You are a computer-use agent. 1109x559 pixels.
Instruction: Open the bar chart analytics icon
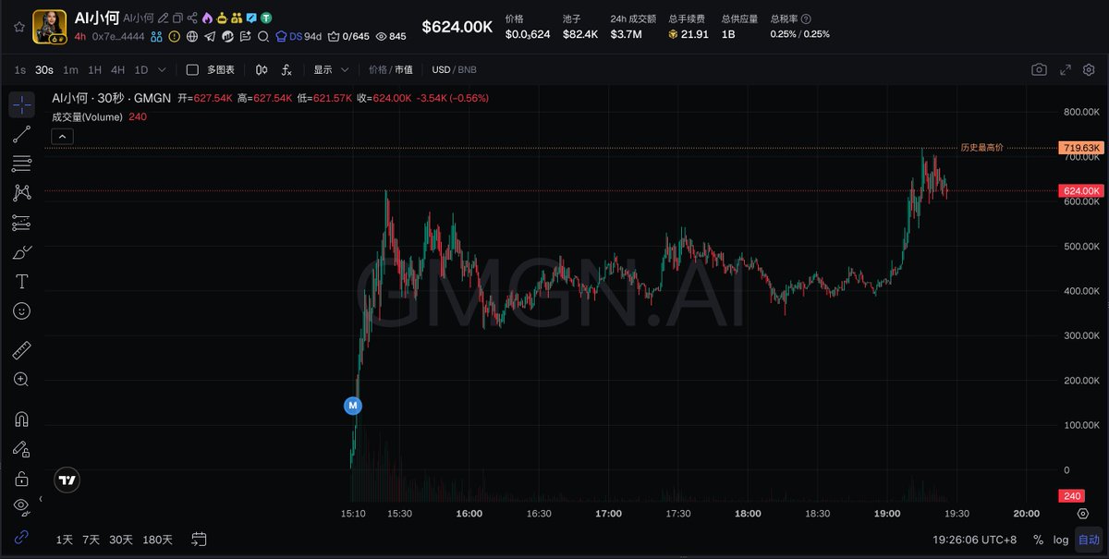point(227,36)
